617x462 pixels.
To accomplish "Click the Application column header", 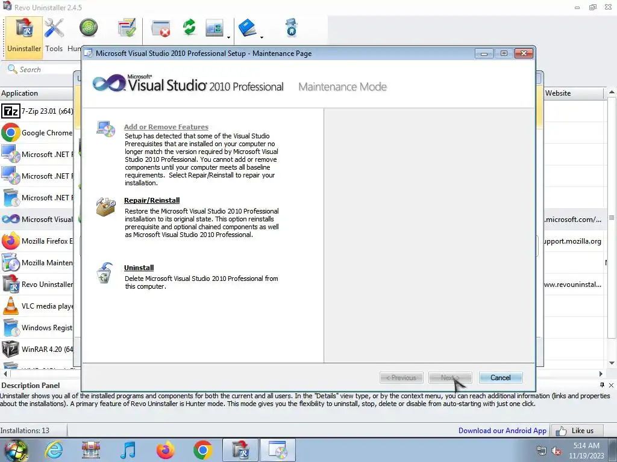I will 37,93.
